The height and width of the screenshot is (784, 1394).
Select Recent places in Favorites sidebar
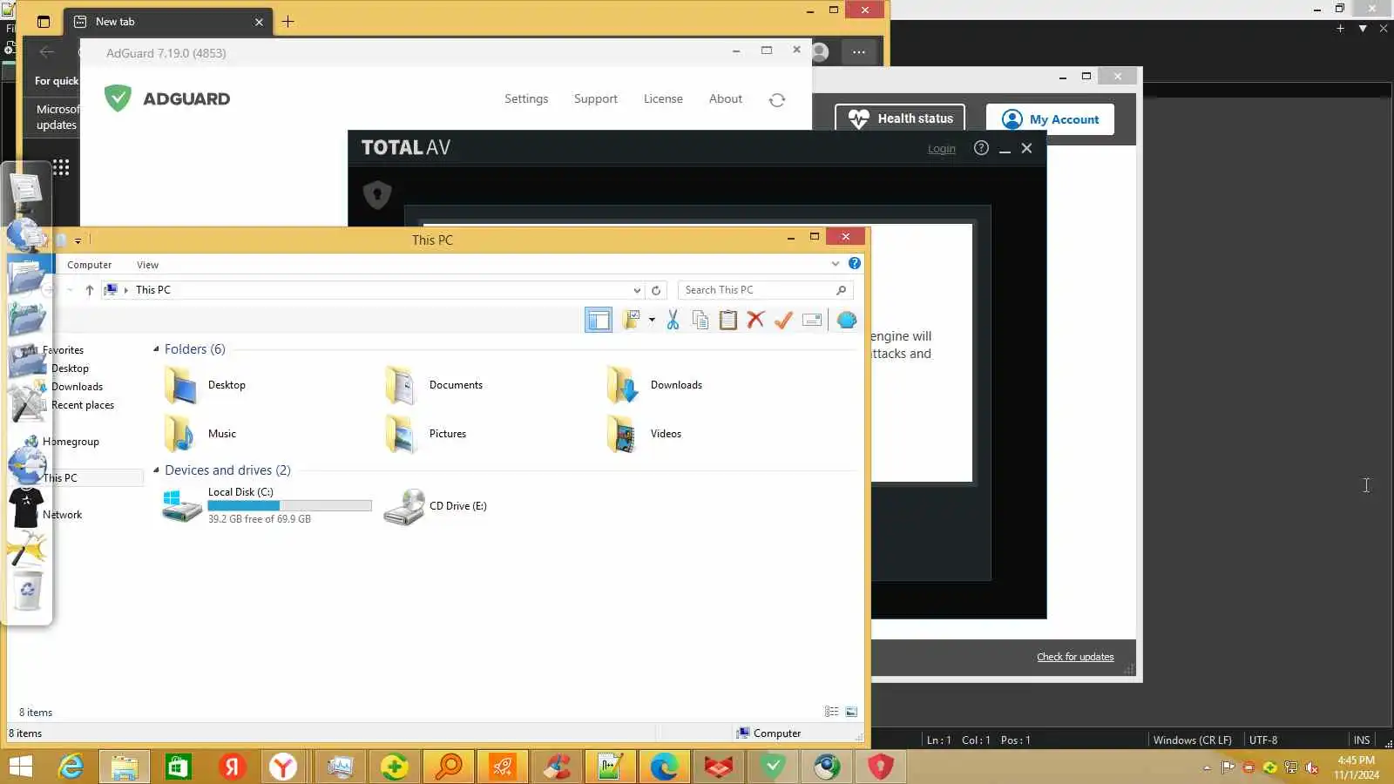point(83,405)
